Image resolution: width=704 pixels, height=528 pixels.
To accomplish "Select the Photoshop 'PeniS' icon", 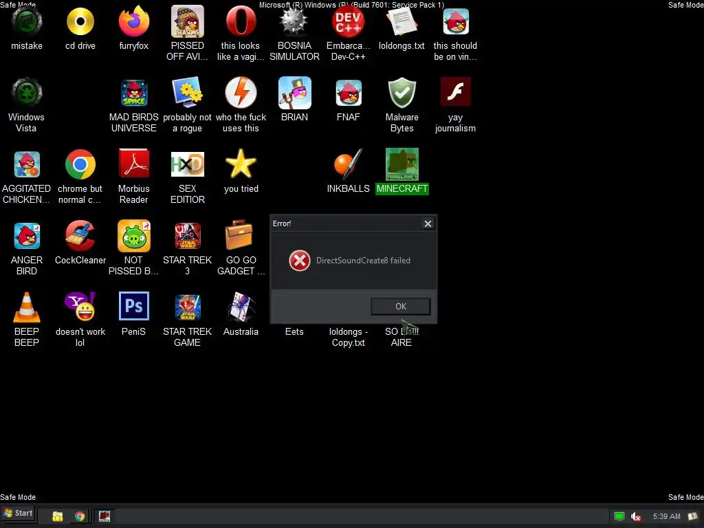I will pyautogui.click(x=134, y=306).
